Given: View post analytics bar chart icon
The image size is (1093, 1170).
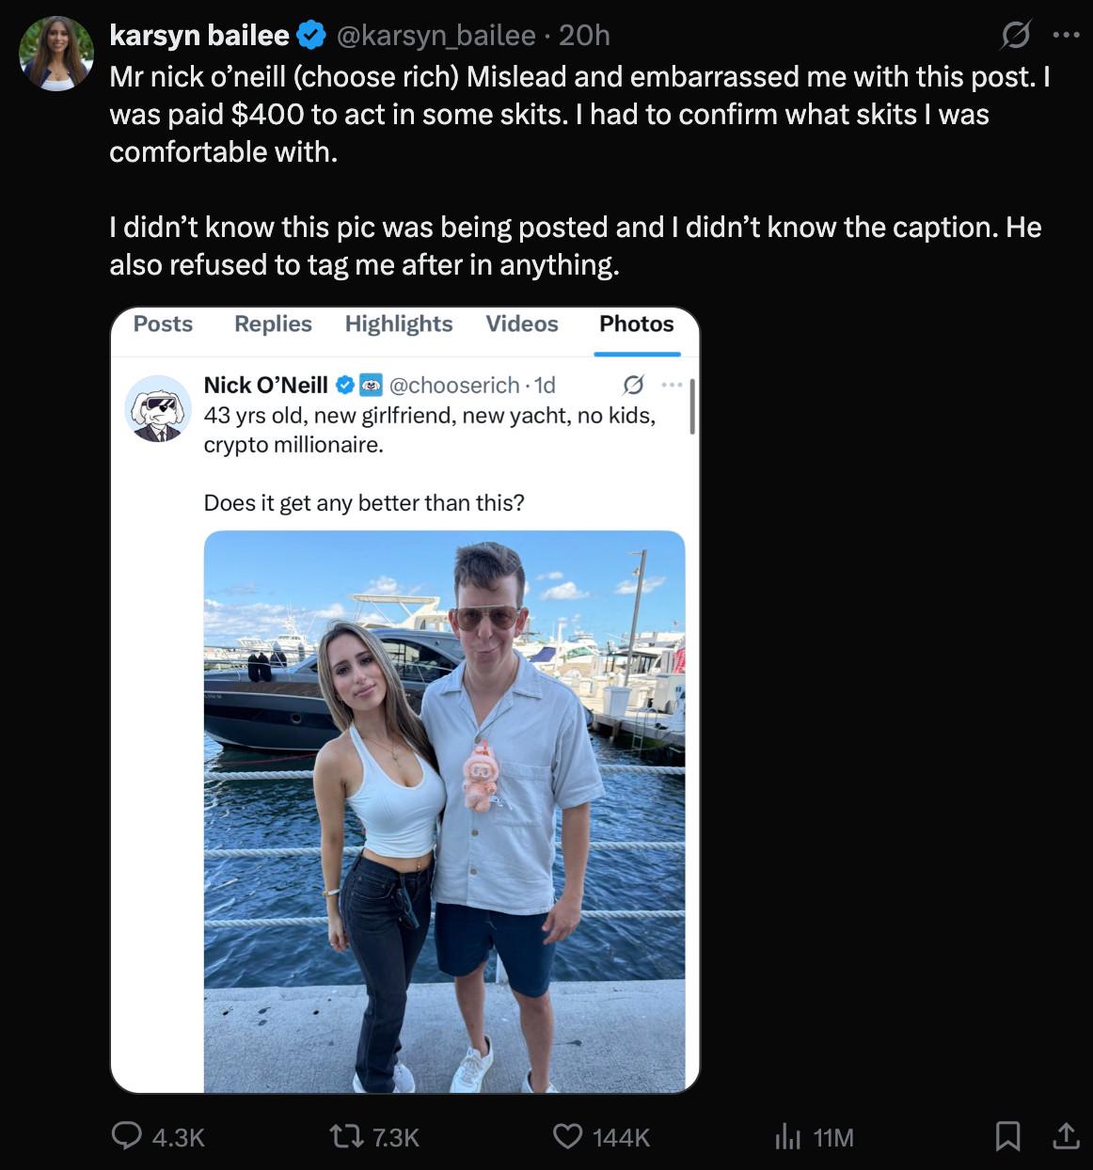Looking at the screenshot, I should [x=786, y=1137].
